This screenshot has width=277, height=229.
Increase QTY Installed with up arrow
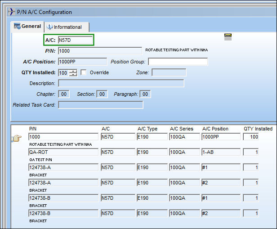click(73, 71)
